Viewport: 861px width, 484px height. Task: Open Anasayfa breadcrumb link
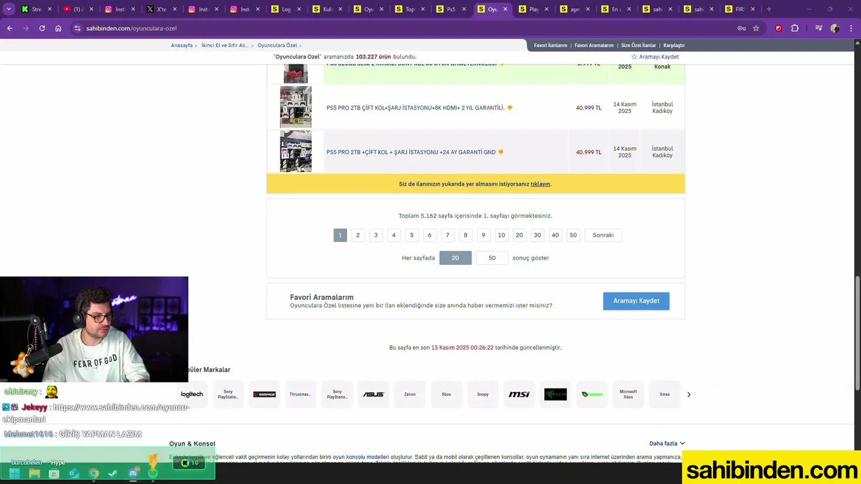point(182,46)
